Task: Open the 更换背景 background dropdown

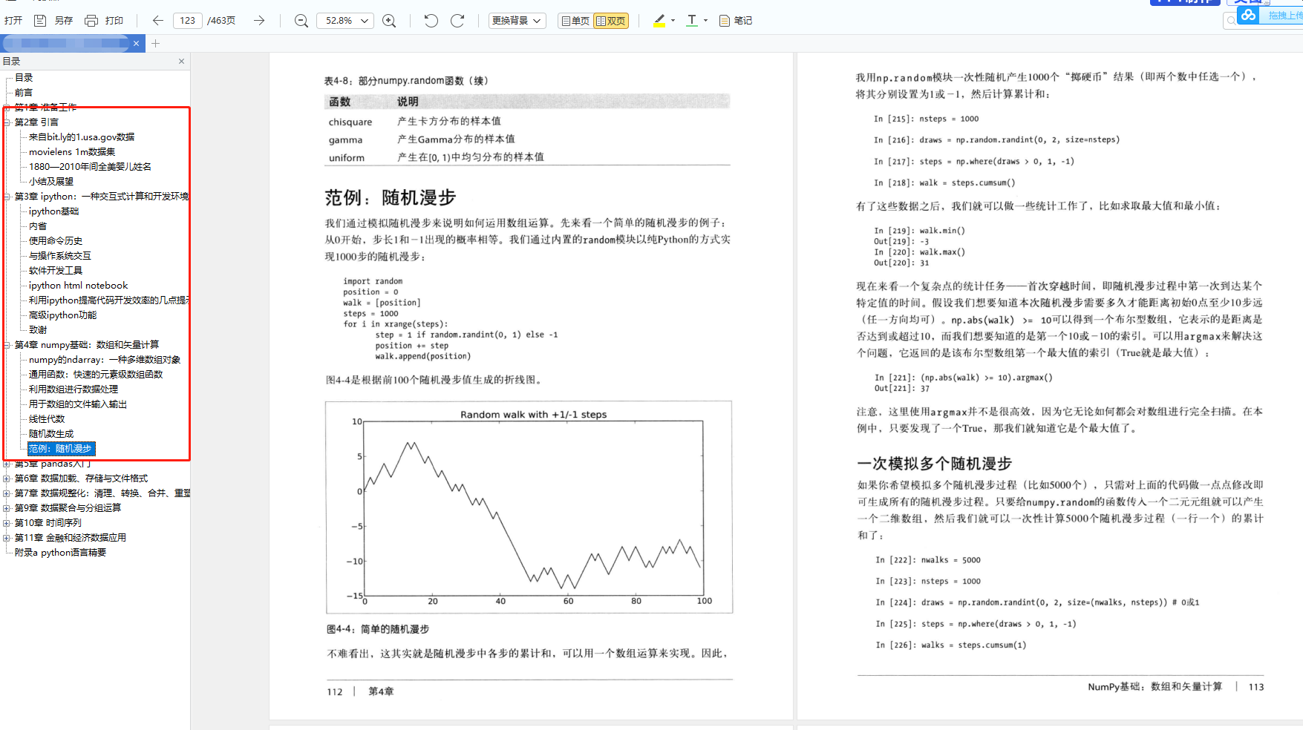Action: [x=517, y=21]
